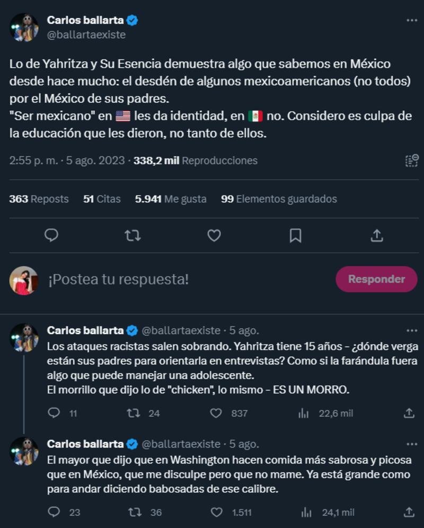Repost the reply with 24 reposts
Image resolution: width=424 pixels, height=528 pixels.
click(x=134, y=413)
